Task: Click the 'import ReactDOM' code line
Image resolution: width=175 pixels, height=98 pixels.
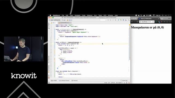Action: click(67, 26)
